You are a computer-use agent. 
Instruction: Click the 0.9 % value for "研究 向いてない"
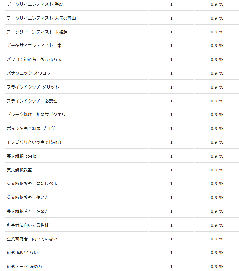click(217, 253)
